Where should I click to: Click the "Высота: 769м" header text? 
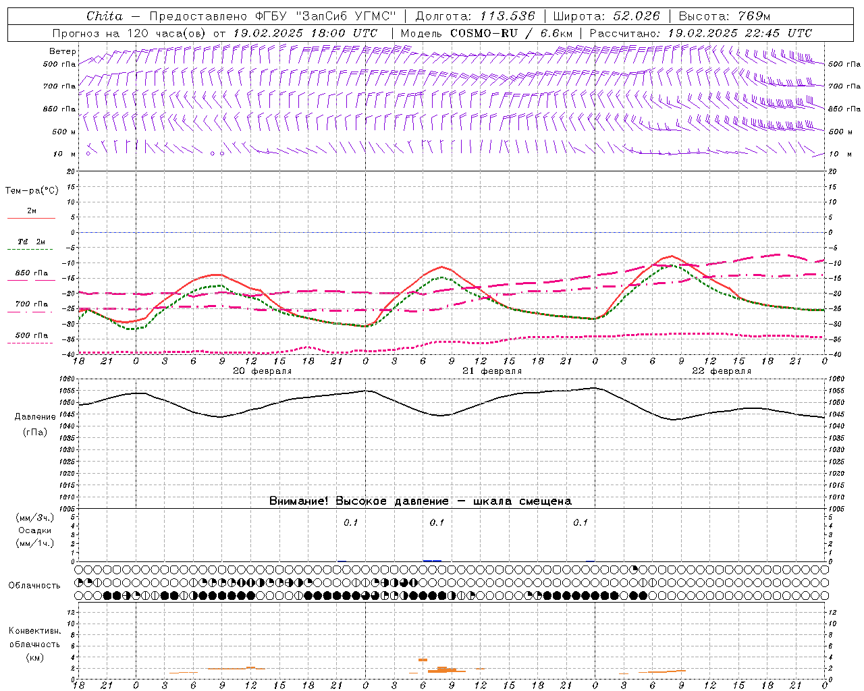[724, 16]
